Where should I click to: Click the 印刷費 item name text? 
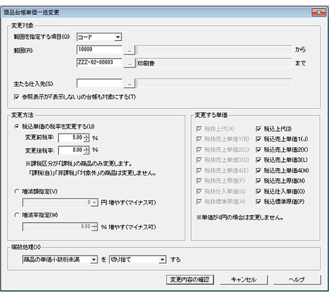click(146, 64)
